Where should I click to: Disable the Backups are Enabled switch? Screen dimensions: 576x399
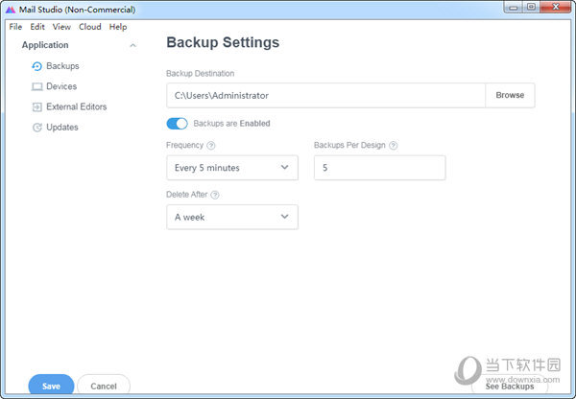177,124
